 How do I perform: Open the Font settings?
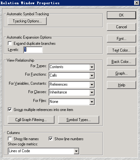[122, 39]
